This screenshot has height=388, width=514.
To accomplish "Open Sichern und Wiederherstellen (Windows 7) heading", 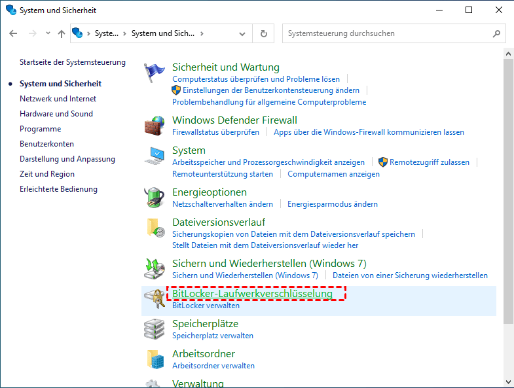I will [x=270, y=264].
